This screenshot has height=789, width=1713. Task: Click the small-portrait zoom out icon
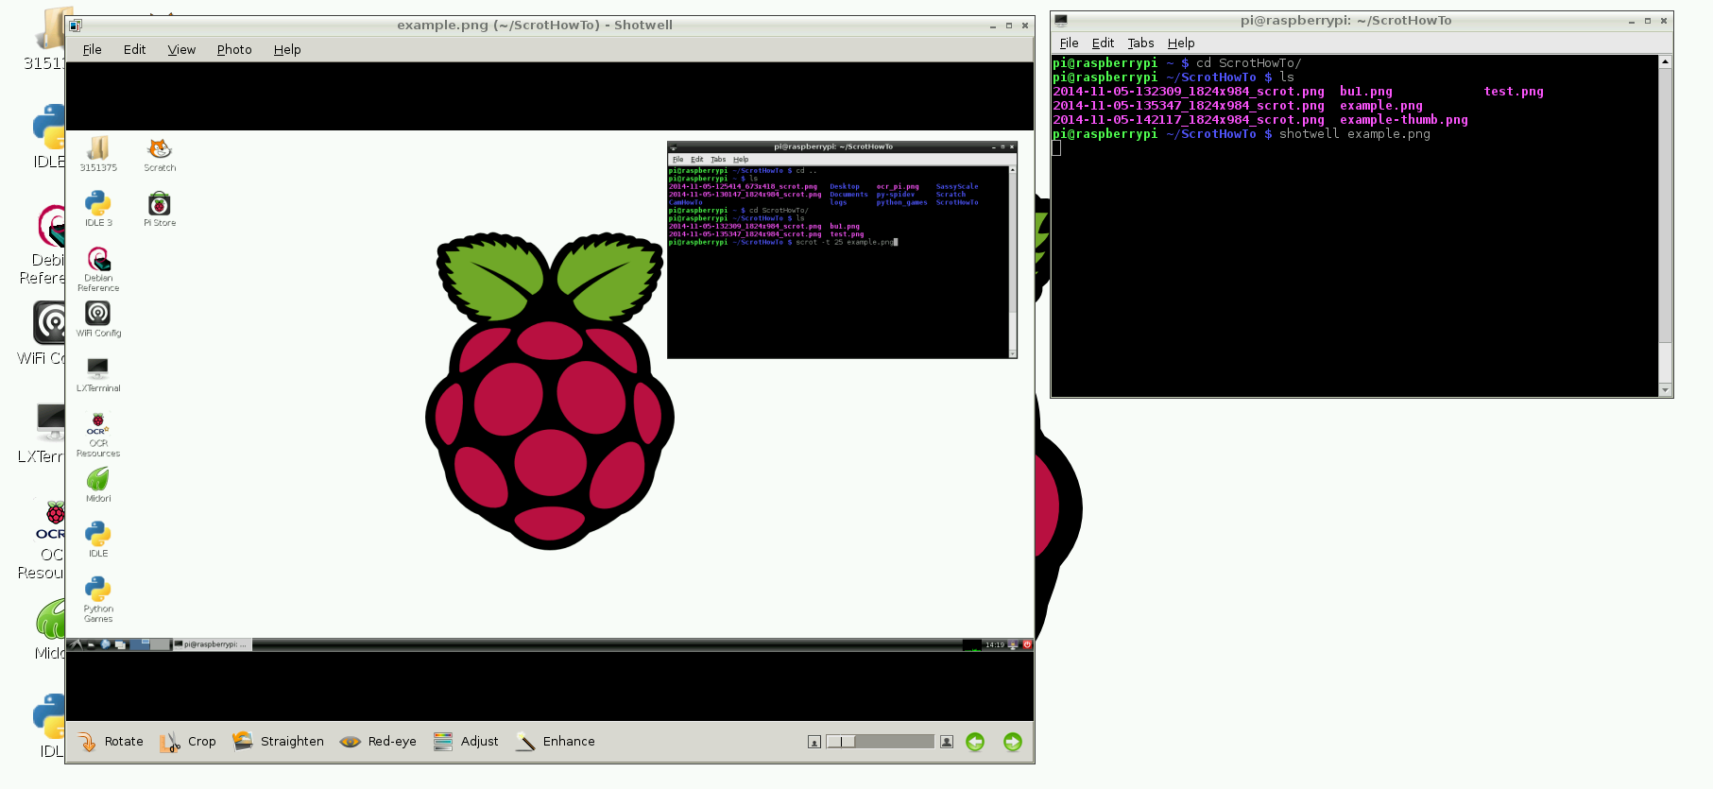pos(814,742)
